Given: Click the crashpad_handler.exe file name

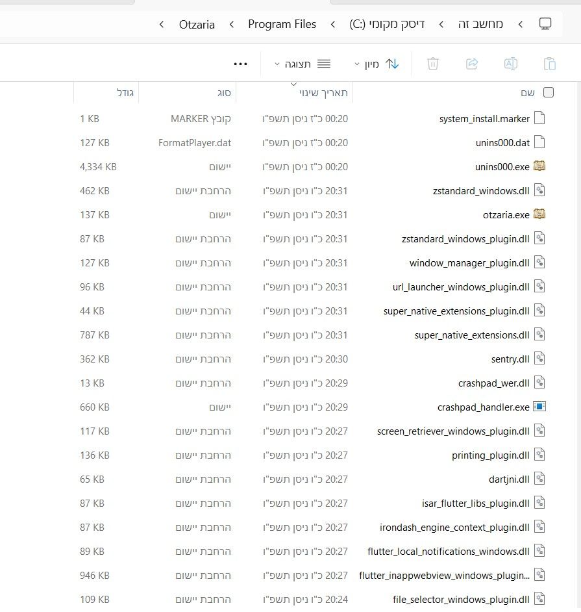Looking at the screenshot, I should click(484, 407).
